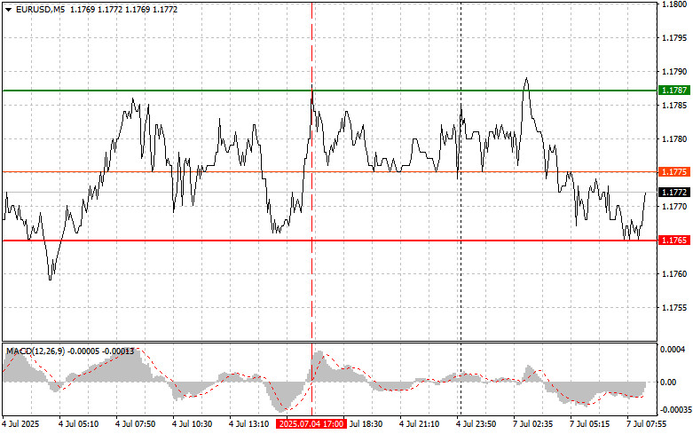
Task: Click the 7 Jul 07:55 time axis label
Action: (646, 425)
